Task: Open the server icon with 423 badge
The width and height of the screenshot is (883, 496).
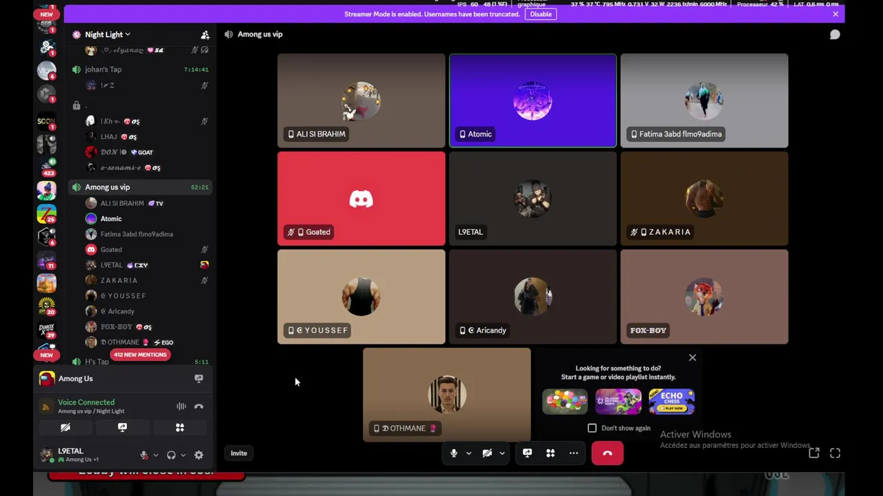Action: (x=46, y=167)
